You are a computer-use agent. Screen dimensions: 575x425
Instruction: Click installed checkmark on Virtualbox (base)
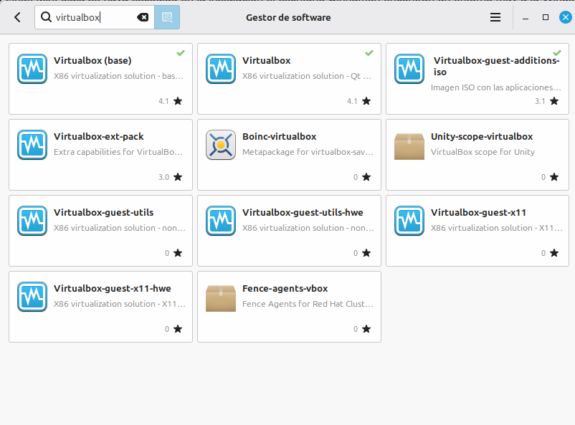181,53
